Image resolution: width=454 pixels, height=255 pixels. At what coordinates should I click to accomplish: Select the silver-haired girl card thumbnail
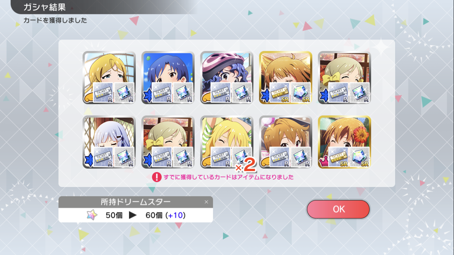(109, 142)
